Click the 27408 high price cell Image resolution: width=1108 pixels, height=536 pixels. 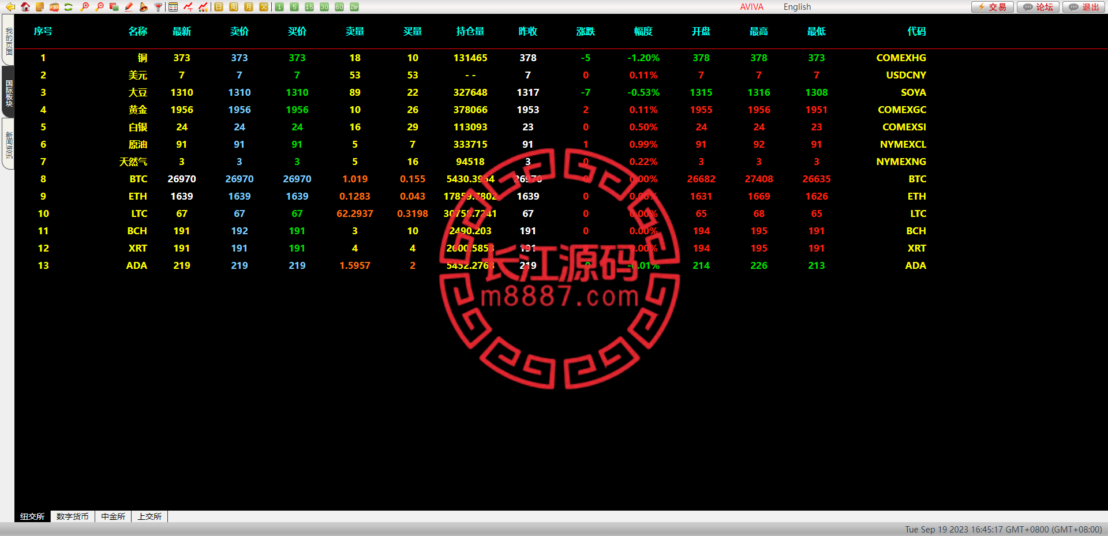[759, 179]
